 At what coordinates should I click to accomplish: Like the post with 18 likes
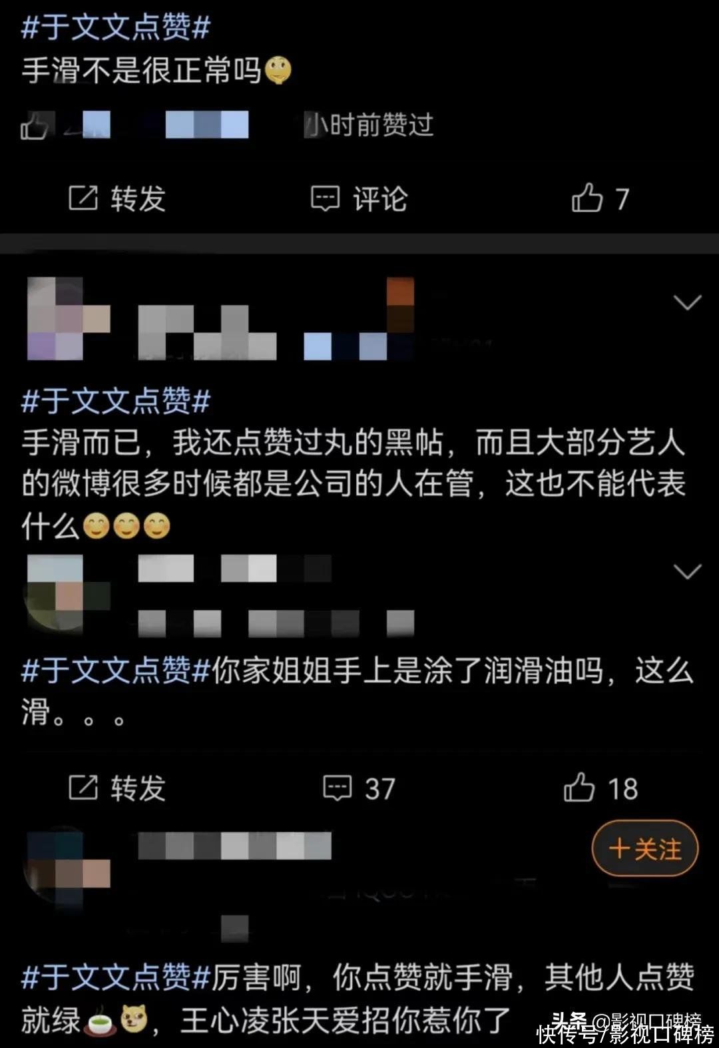tap(600, 788)
